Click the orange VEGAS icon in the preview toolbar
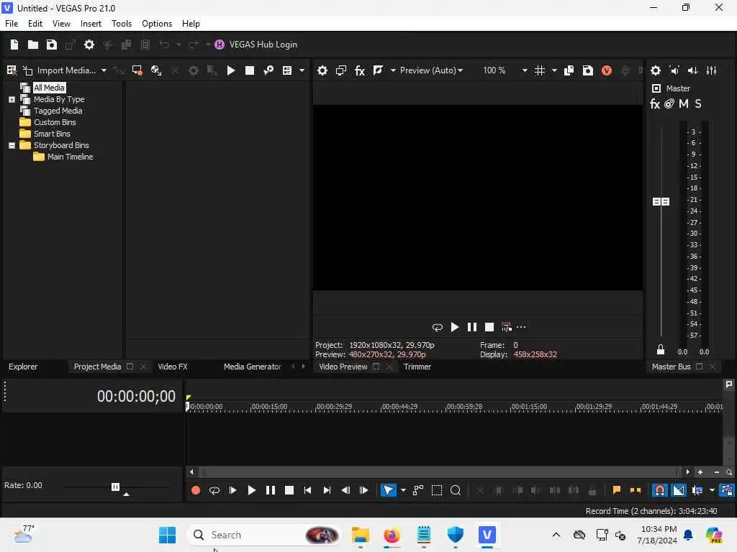 (606, 70)
